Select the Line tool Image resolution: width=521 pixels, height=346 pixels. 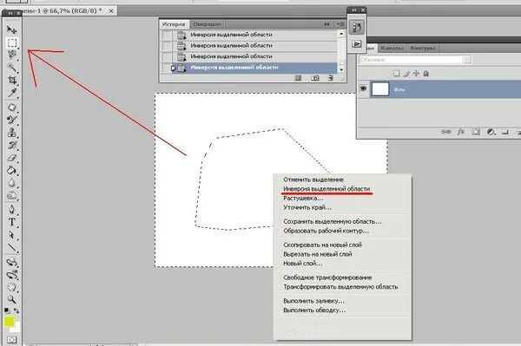point(12,247)
